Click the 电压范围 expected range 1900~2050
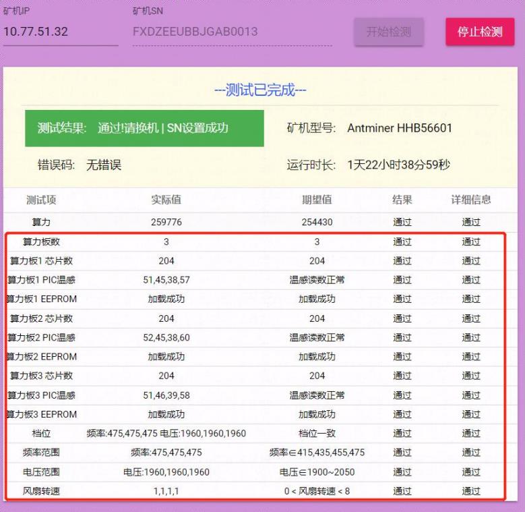Viewport: 525px width, 512px height. (317, 472)
